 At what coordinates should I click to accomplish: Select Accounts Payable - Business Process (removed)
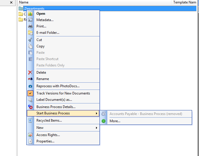click(146, 114)
